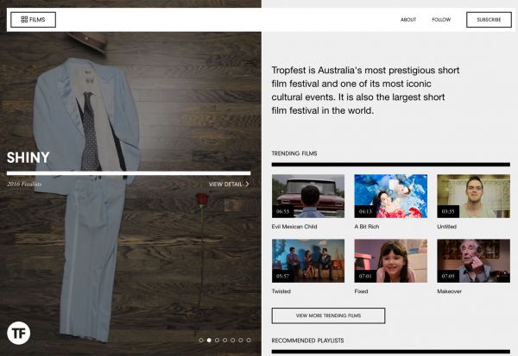
Task: Select the third carousel slide dot
Action: (x=217, y=340)
